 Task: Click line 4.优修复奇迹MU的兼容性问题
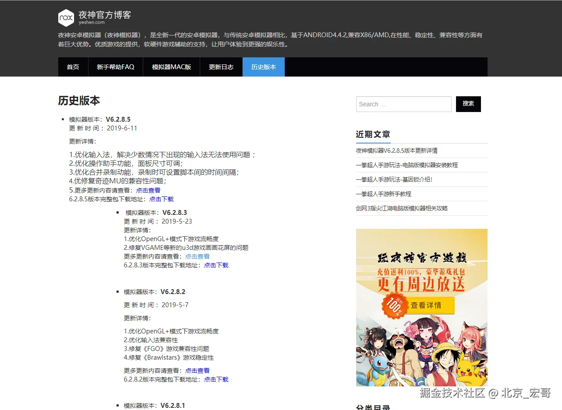pos(118,181)
